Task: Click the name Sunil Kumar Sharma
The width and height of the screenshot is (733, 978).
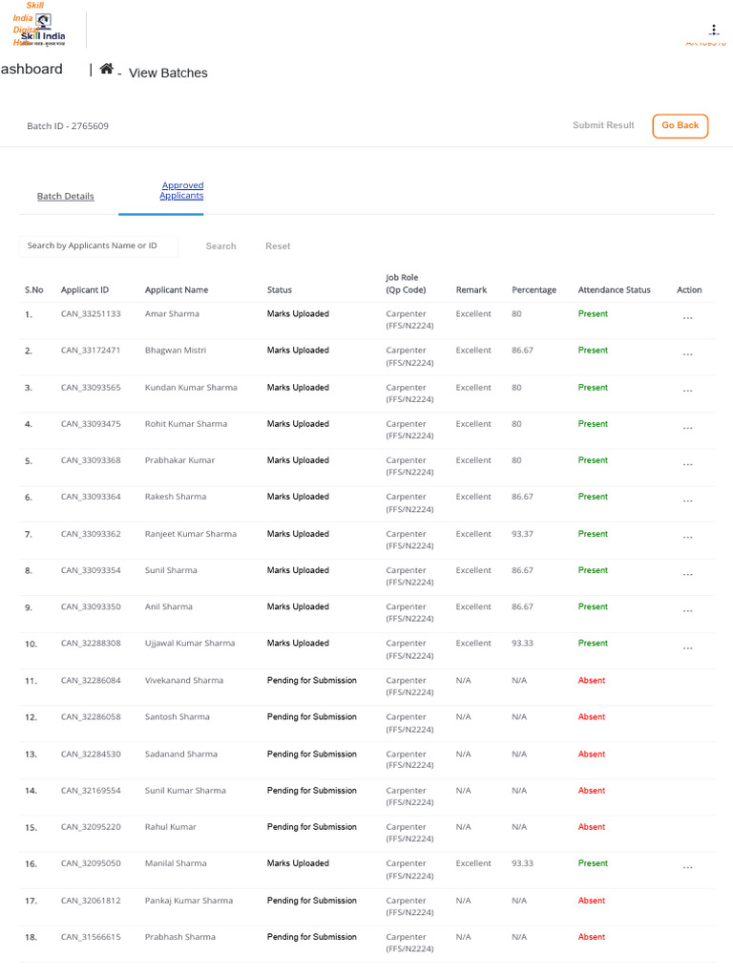Action: pyautogui.click(x=185, y=791)
